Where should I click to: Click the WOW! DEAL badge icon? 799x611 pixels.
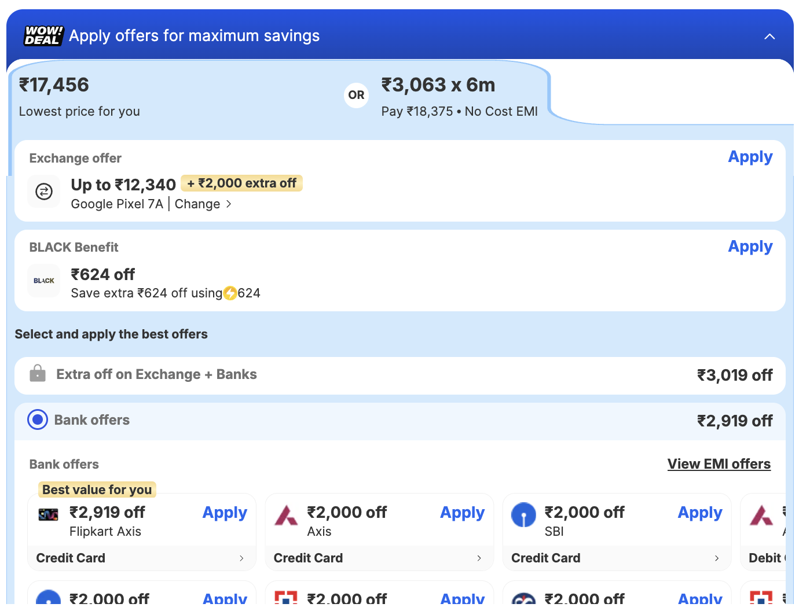[43, 36]
